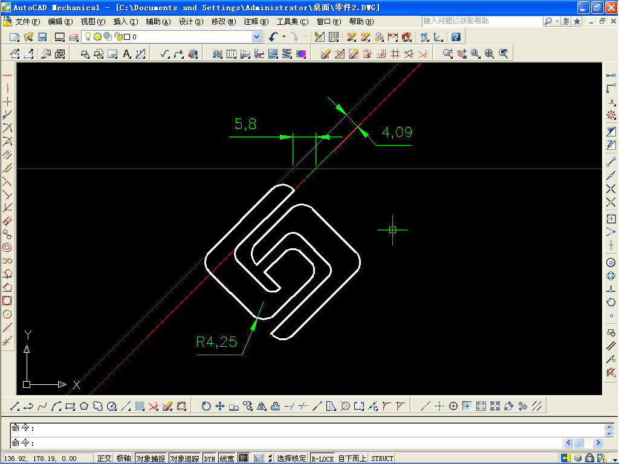Toggle 正交 (Ortho) mode in status bar

coord(104,458)
